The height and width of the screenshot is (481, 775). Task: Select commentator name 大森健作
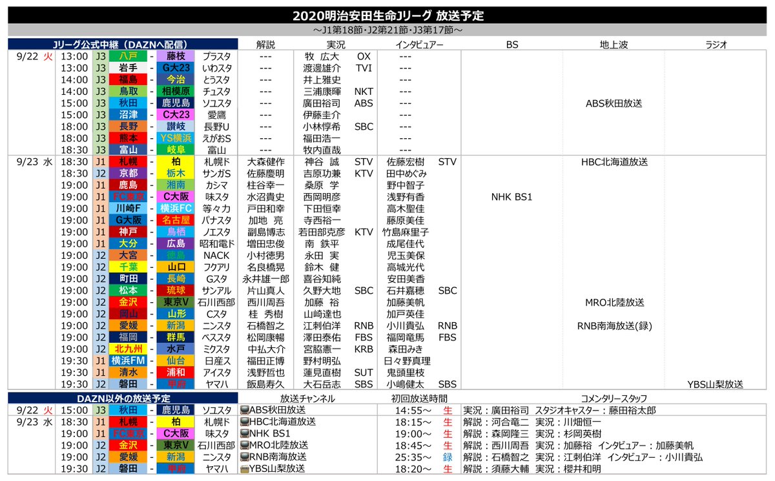pyautogui.click(x=265, y=161)
